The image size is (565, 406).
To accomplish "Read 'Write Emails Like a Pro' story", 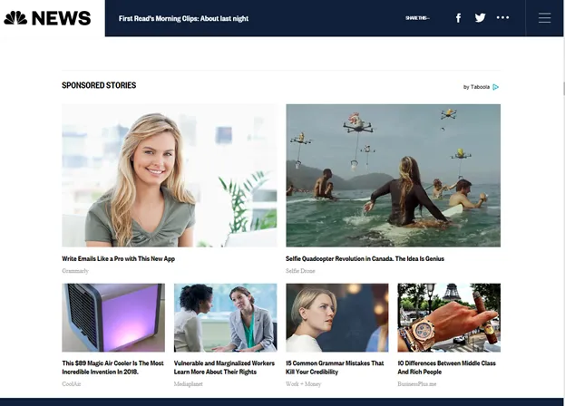I will coord(118,258).
